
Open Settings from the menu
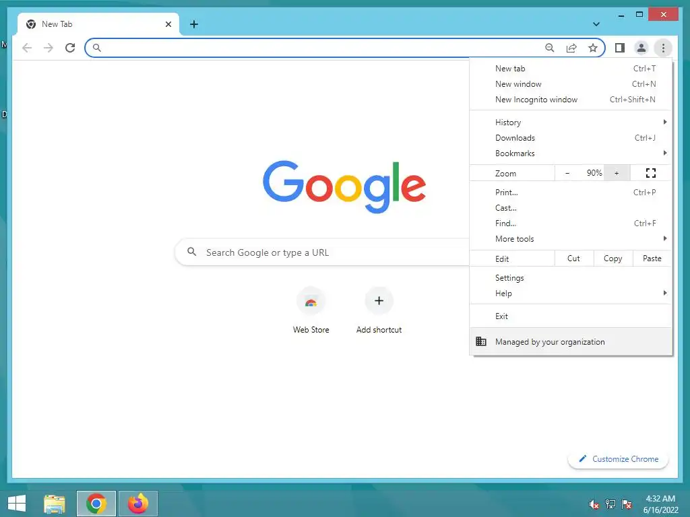tap(571, 278)
